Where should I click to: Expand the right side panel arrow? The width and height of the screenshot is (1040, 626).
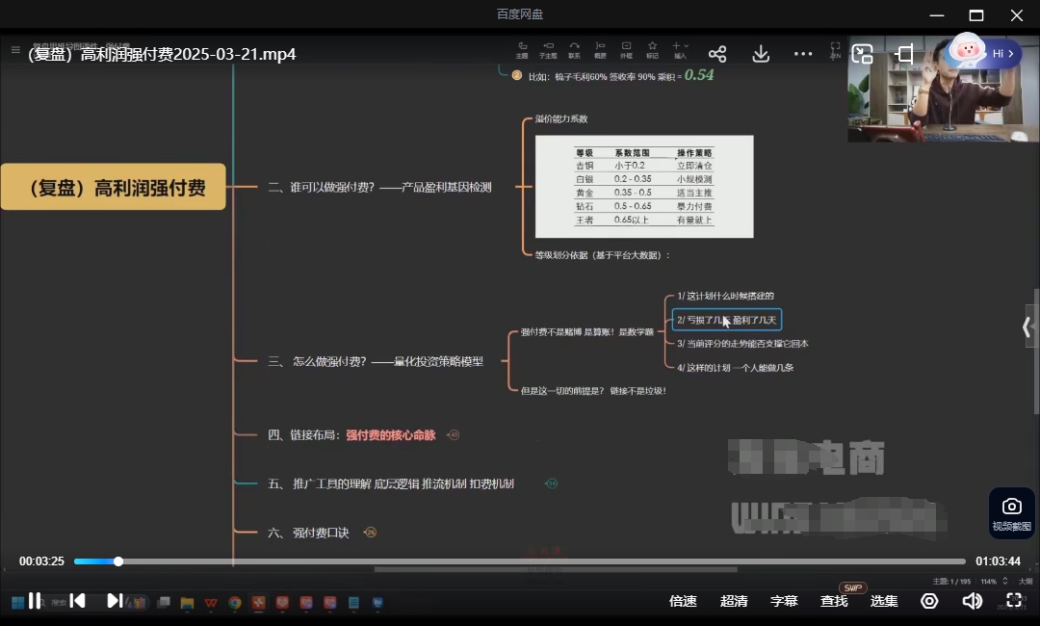click(1027, 326)
